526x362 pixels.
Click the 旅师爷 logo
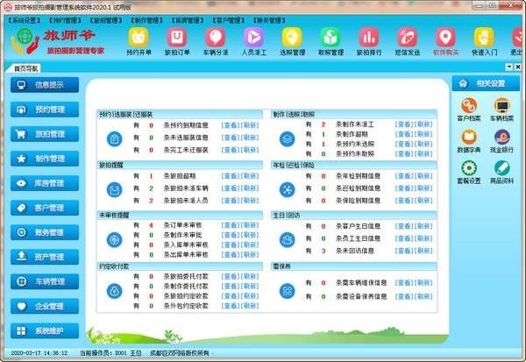coord(56,42)
